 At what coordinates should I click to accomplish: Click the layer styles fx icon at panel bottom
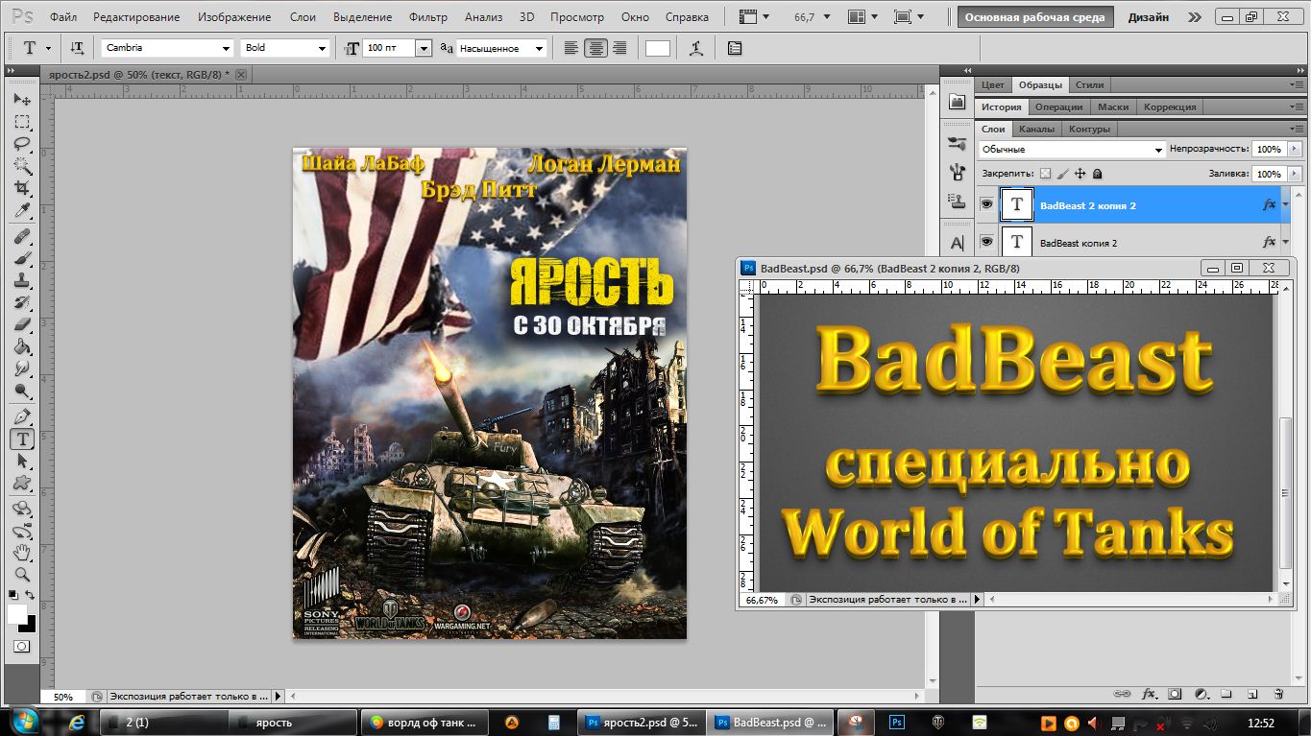(1148, 694)
